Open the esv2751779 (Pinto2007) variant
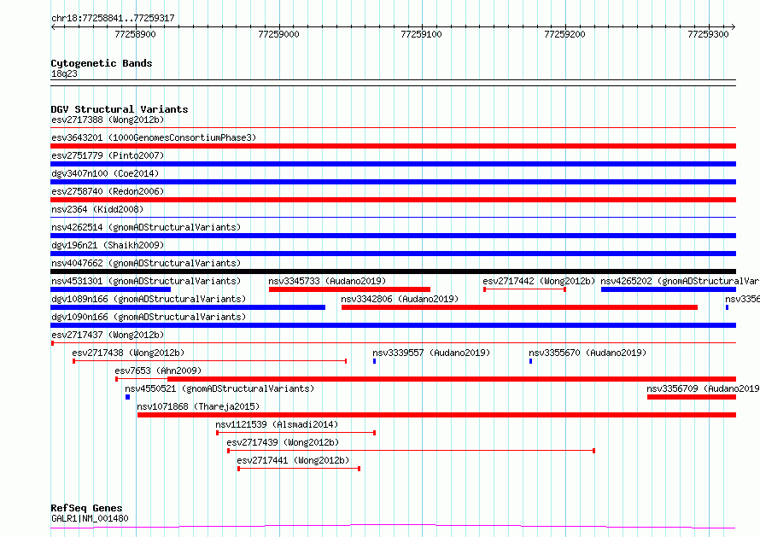 108,155
